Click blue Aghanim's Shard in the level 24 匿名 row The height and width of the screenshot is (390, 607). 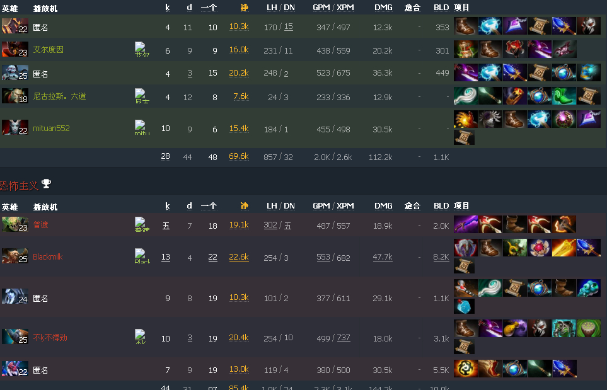464,306
